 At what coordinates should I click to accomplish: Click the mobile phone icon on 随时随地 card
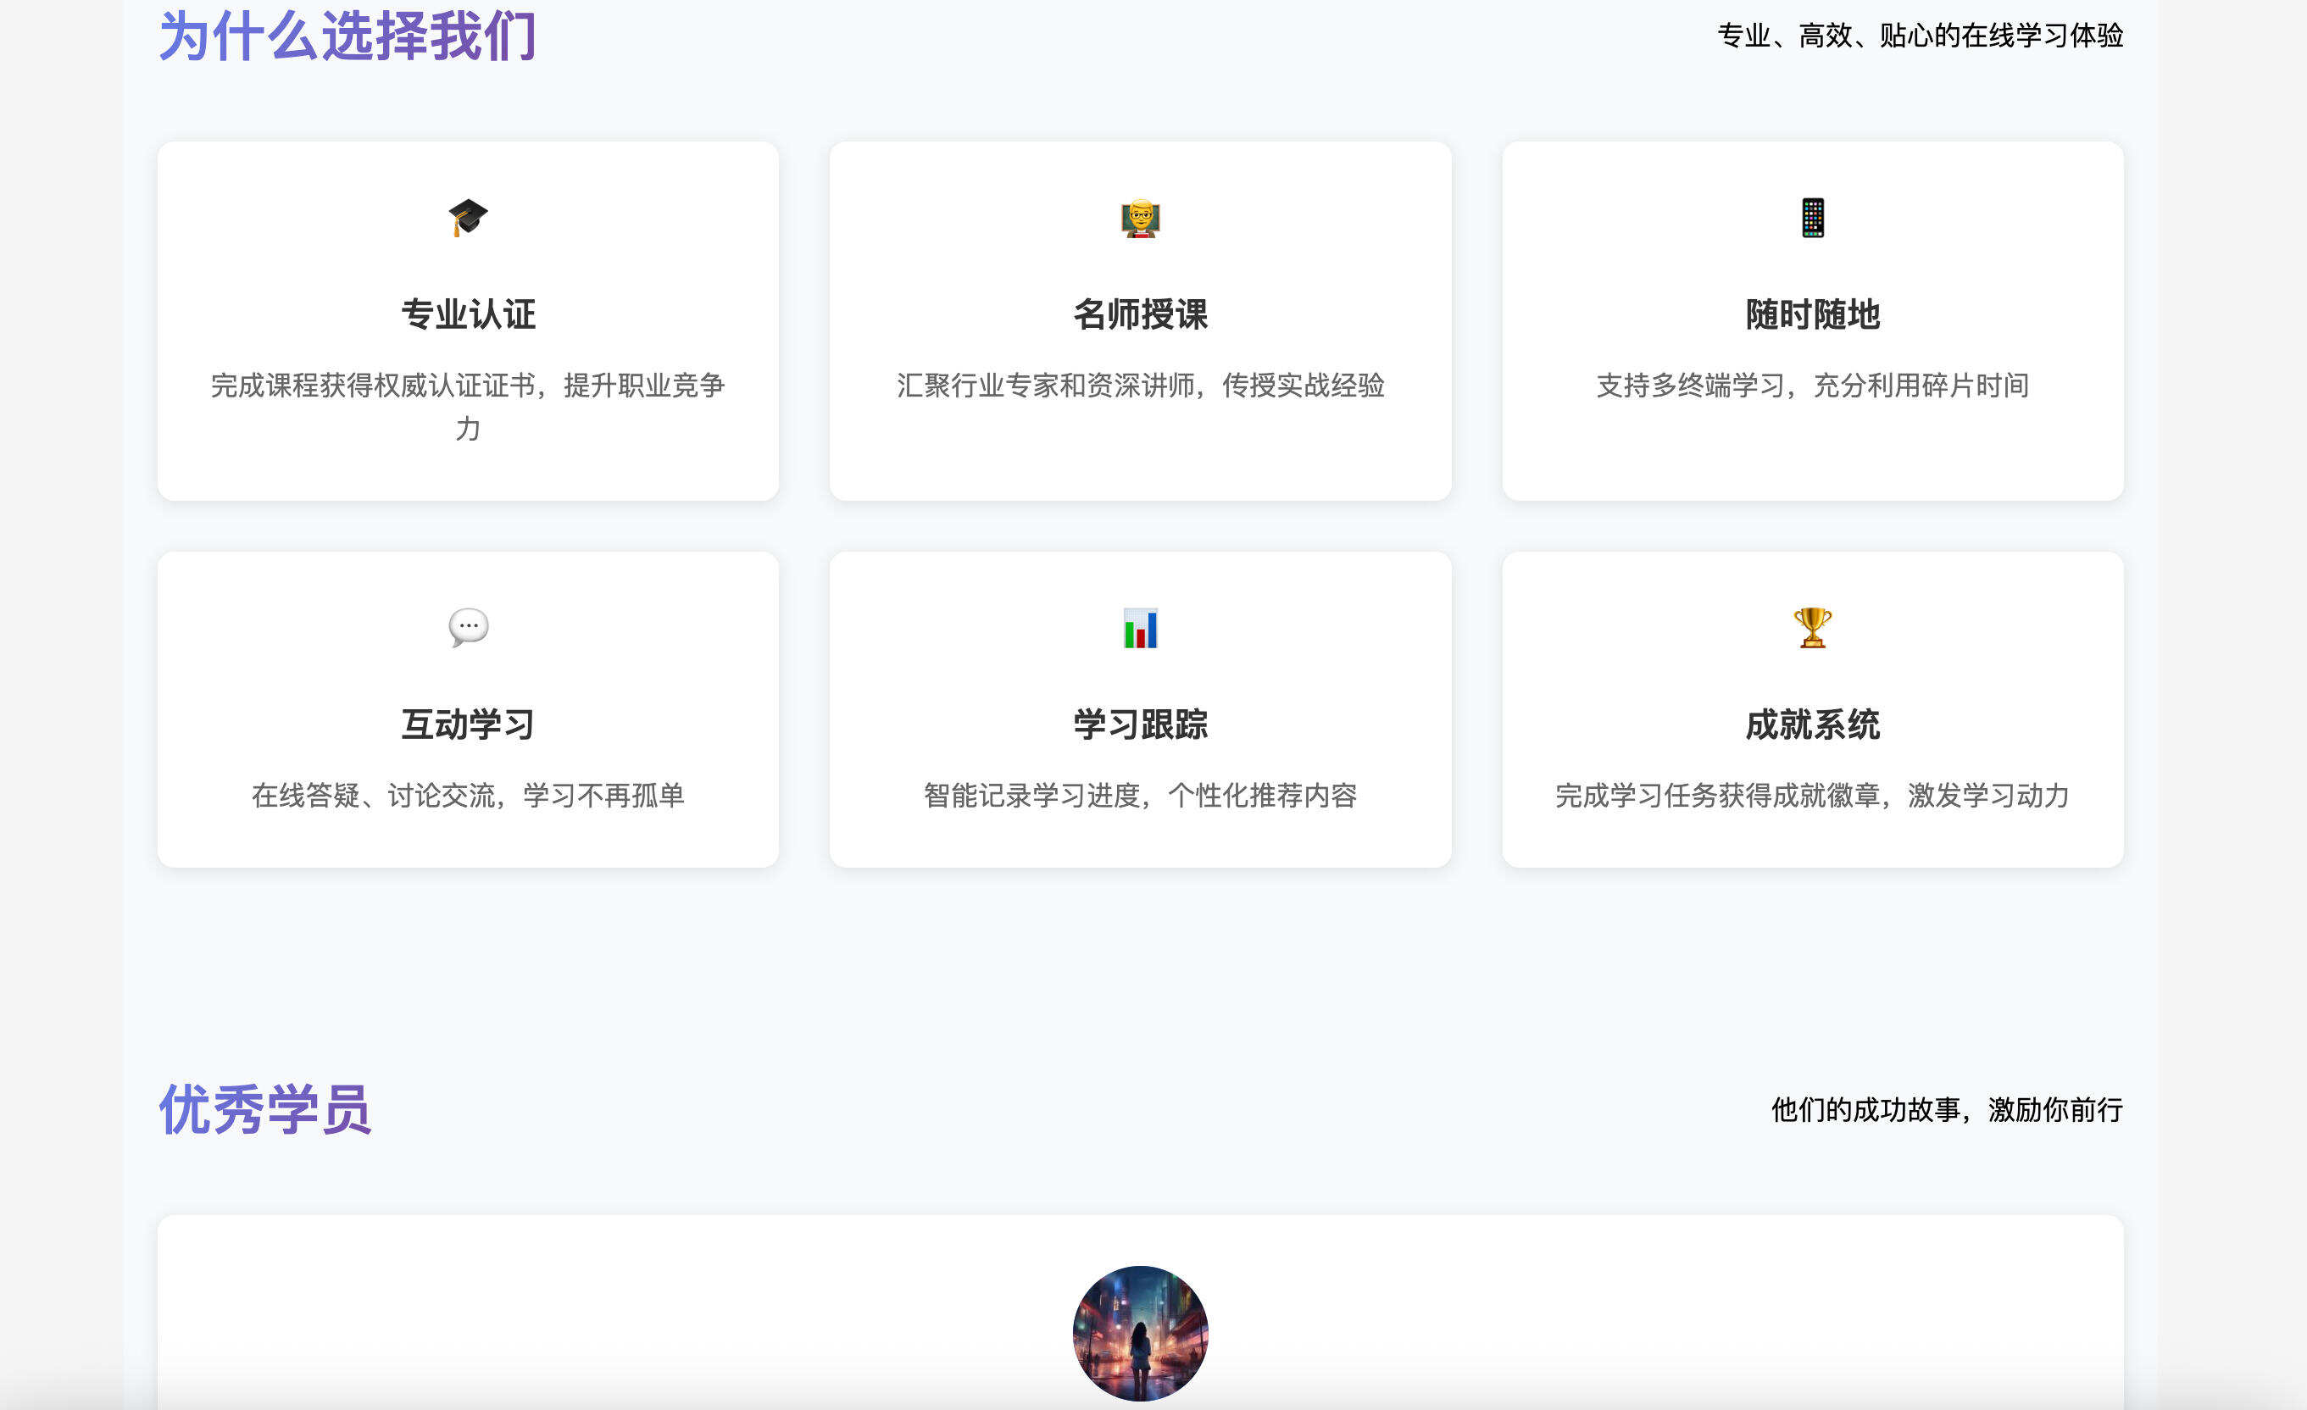(x=1811, y=217)
